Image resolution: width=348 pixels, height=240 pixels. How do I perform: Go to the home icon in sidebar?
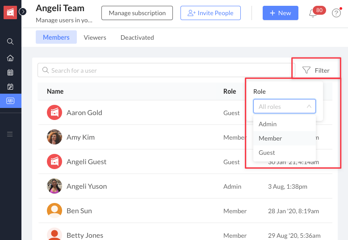pyautogui.click(x=10, y=58)
